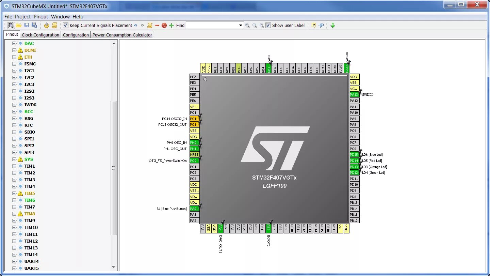Click the PB2 pin labeled BOOT1

click(x=268, y=228)
